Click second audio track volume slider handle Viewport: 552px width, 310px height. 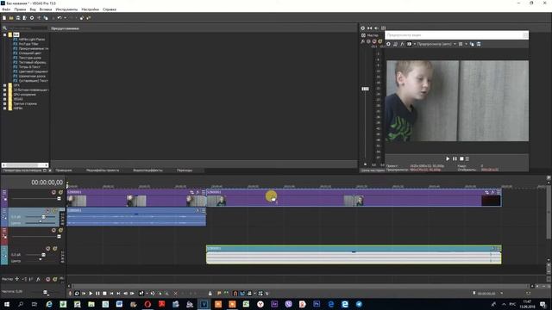pos(43,255)
